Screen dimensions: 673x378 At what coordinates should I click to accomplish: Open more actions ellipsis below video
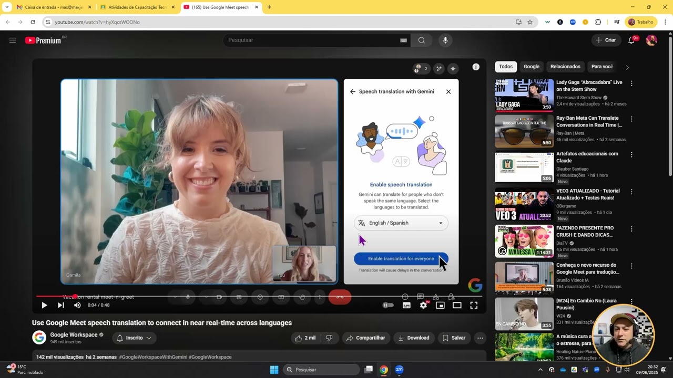pyautogui.click(x=480, y=338)
